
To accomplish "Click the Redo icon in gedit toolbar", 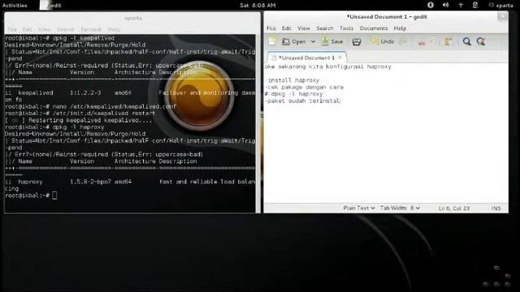I will pos(403,41).
